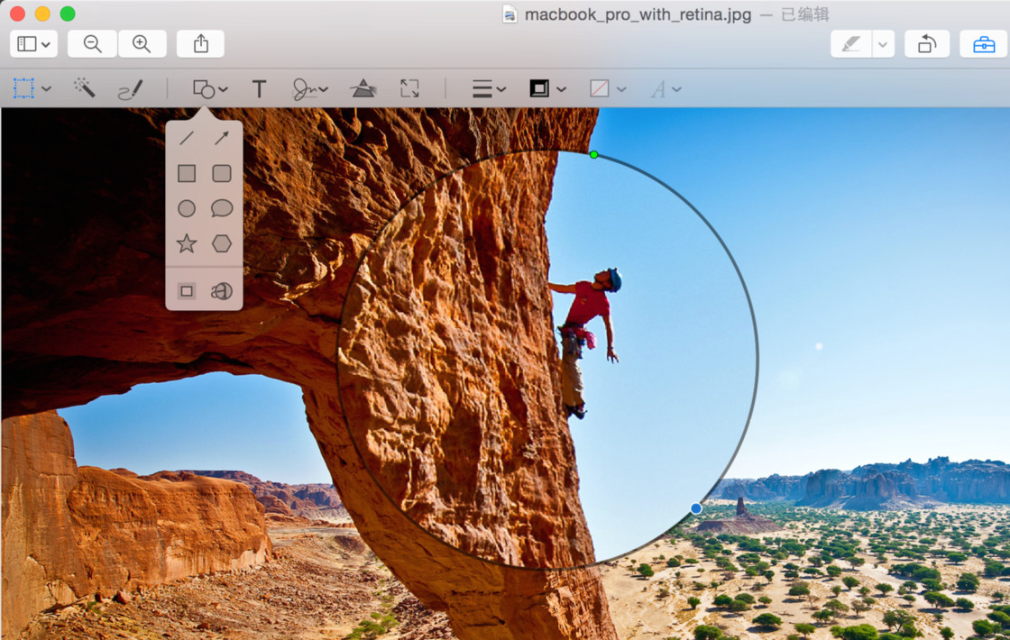The image size is (1010, 640).
Task: Toggle the Markup toolbox button off
Action: click(983, 43)
